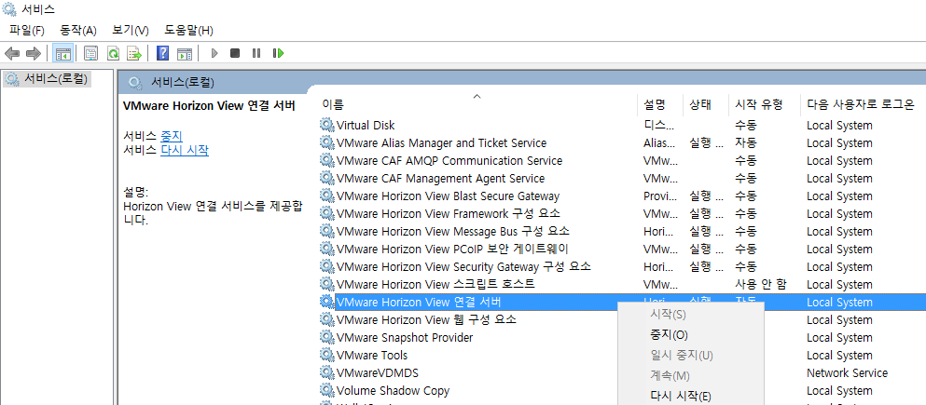Select VMware Horizon View 웹 구성 요소
926x405 pixels.
426,319
